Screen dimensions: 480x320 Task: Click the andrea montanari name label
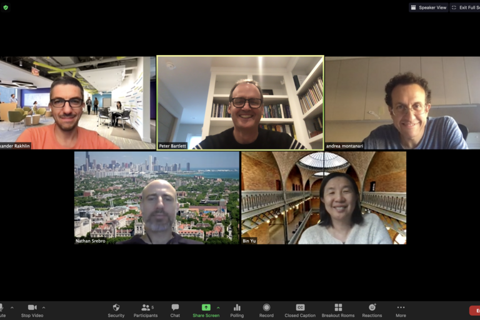344,146
